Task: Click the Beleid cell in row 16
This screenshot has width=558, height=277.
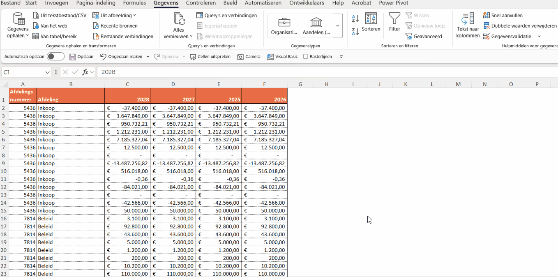Action: coord(71,218)
